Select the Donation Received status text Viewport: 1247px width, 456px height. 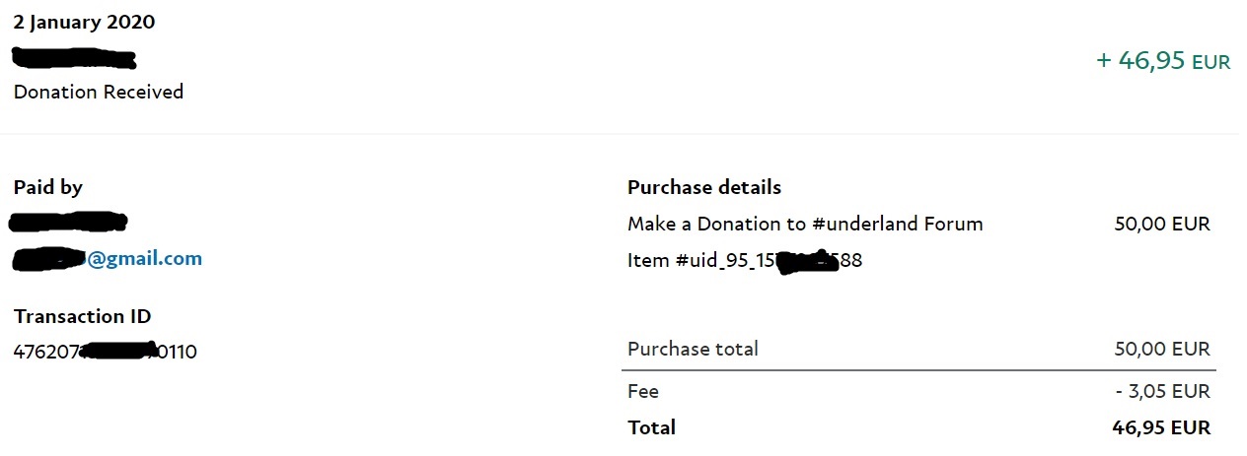99,92
